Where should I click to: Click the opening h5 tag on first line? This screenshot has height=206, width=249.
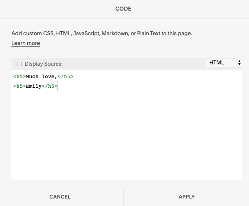coord(19,77)
